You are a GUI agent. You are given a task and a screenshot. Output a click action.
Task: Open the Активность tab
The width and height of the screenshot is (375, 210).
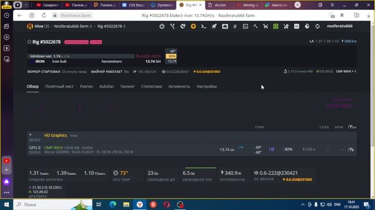click(x=179, y=86)
